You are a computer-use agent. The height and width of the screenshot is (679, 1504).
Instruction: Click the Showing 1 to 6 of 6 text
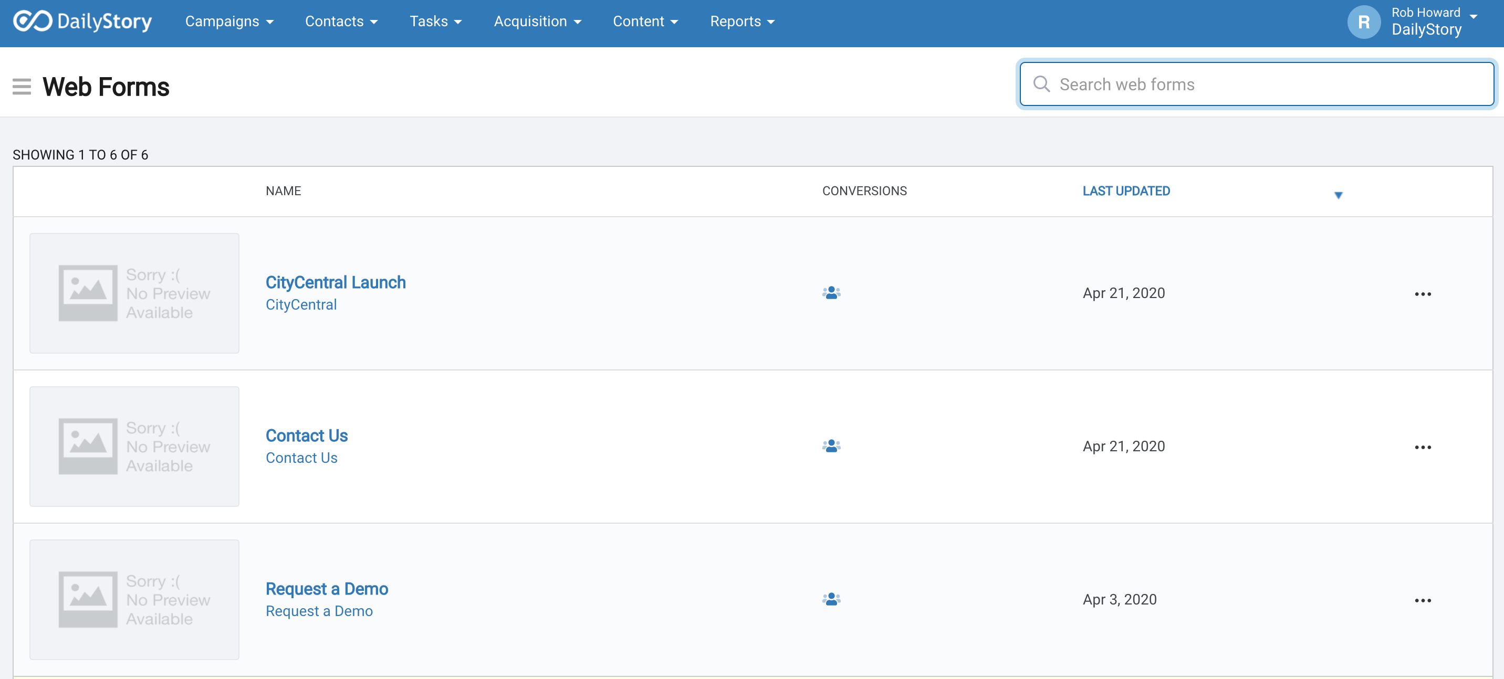tap(80, 155)
